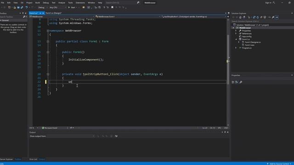Click the Search Toolbox field
This screenshot has height=165, width=294.
coord(11,17)
